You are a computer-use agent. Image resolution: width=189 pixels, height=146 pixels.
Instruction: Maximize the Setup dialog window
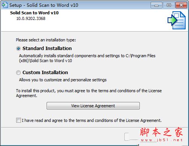(169, 5)
